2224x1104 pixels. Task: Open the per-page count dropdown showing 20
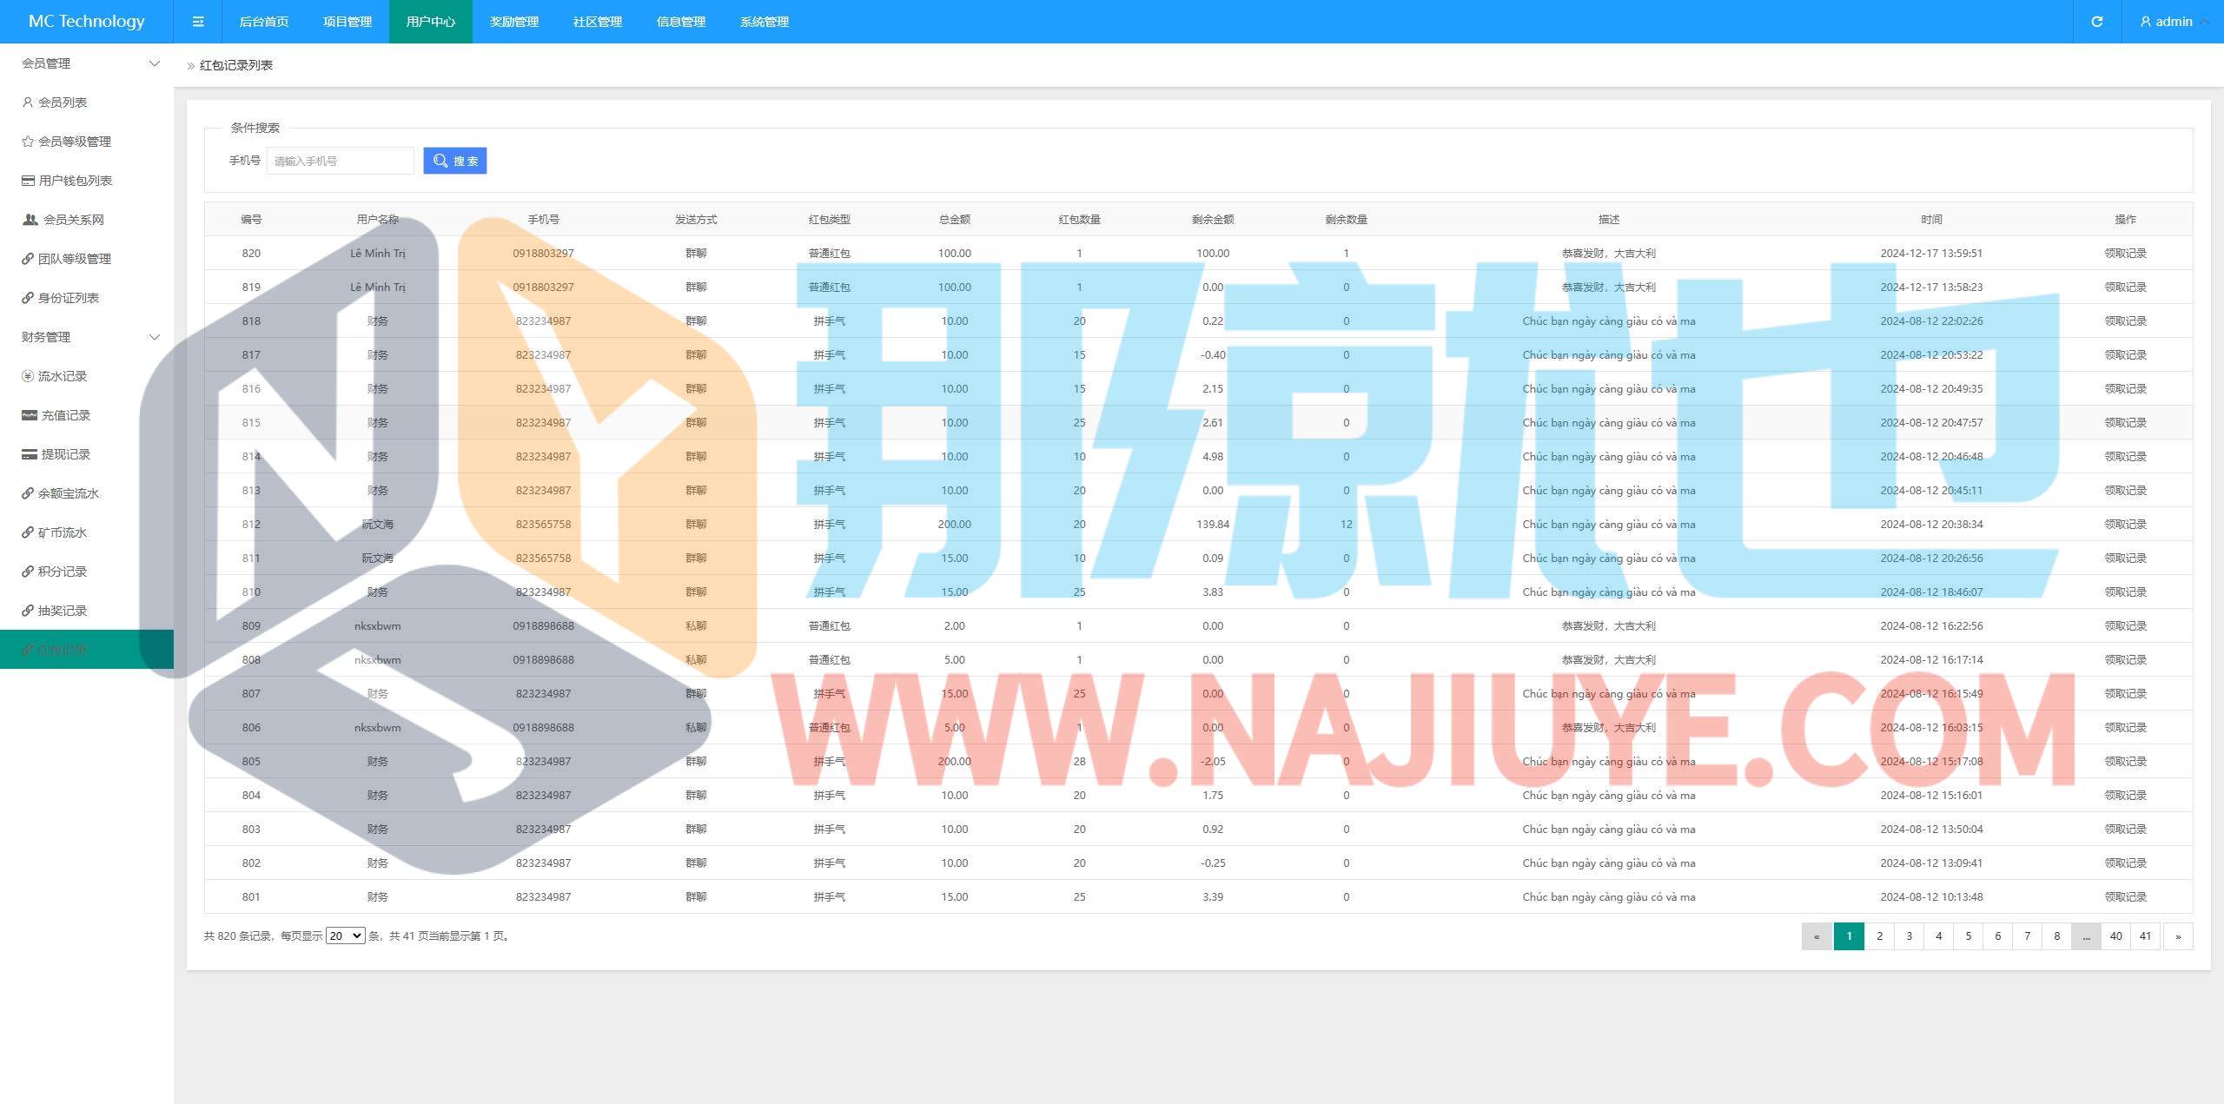[x=345, y=935]
